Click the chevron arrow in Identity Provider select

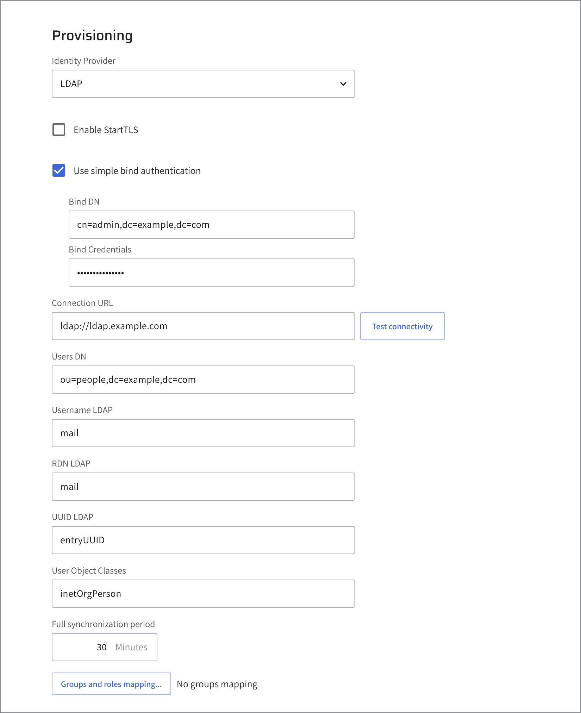point(343,84)
